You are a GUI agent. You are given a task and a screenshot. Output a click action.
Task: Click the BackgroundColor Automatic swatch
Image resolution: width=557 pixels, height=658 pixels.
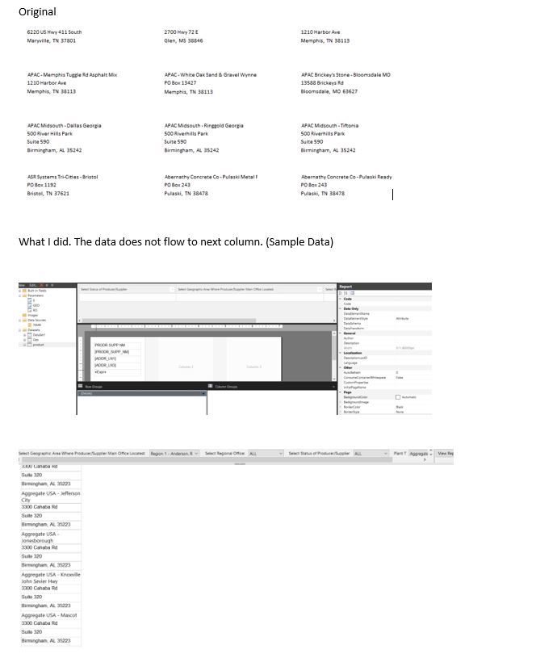[x=398, y=397]
